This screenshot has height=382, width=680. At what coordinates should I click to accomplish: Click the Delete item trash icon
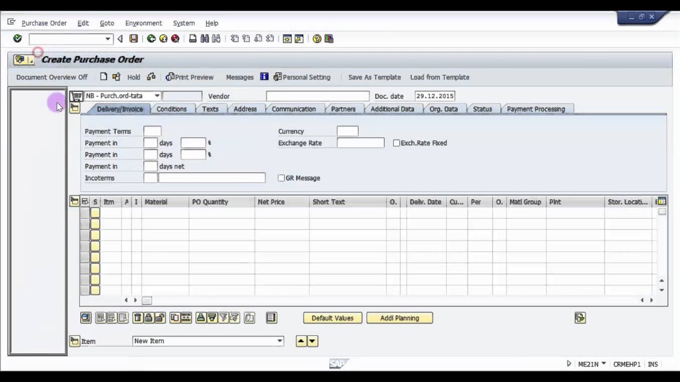coord(137,318)
